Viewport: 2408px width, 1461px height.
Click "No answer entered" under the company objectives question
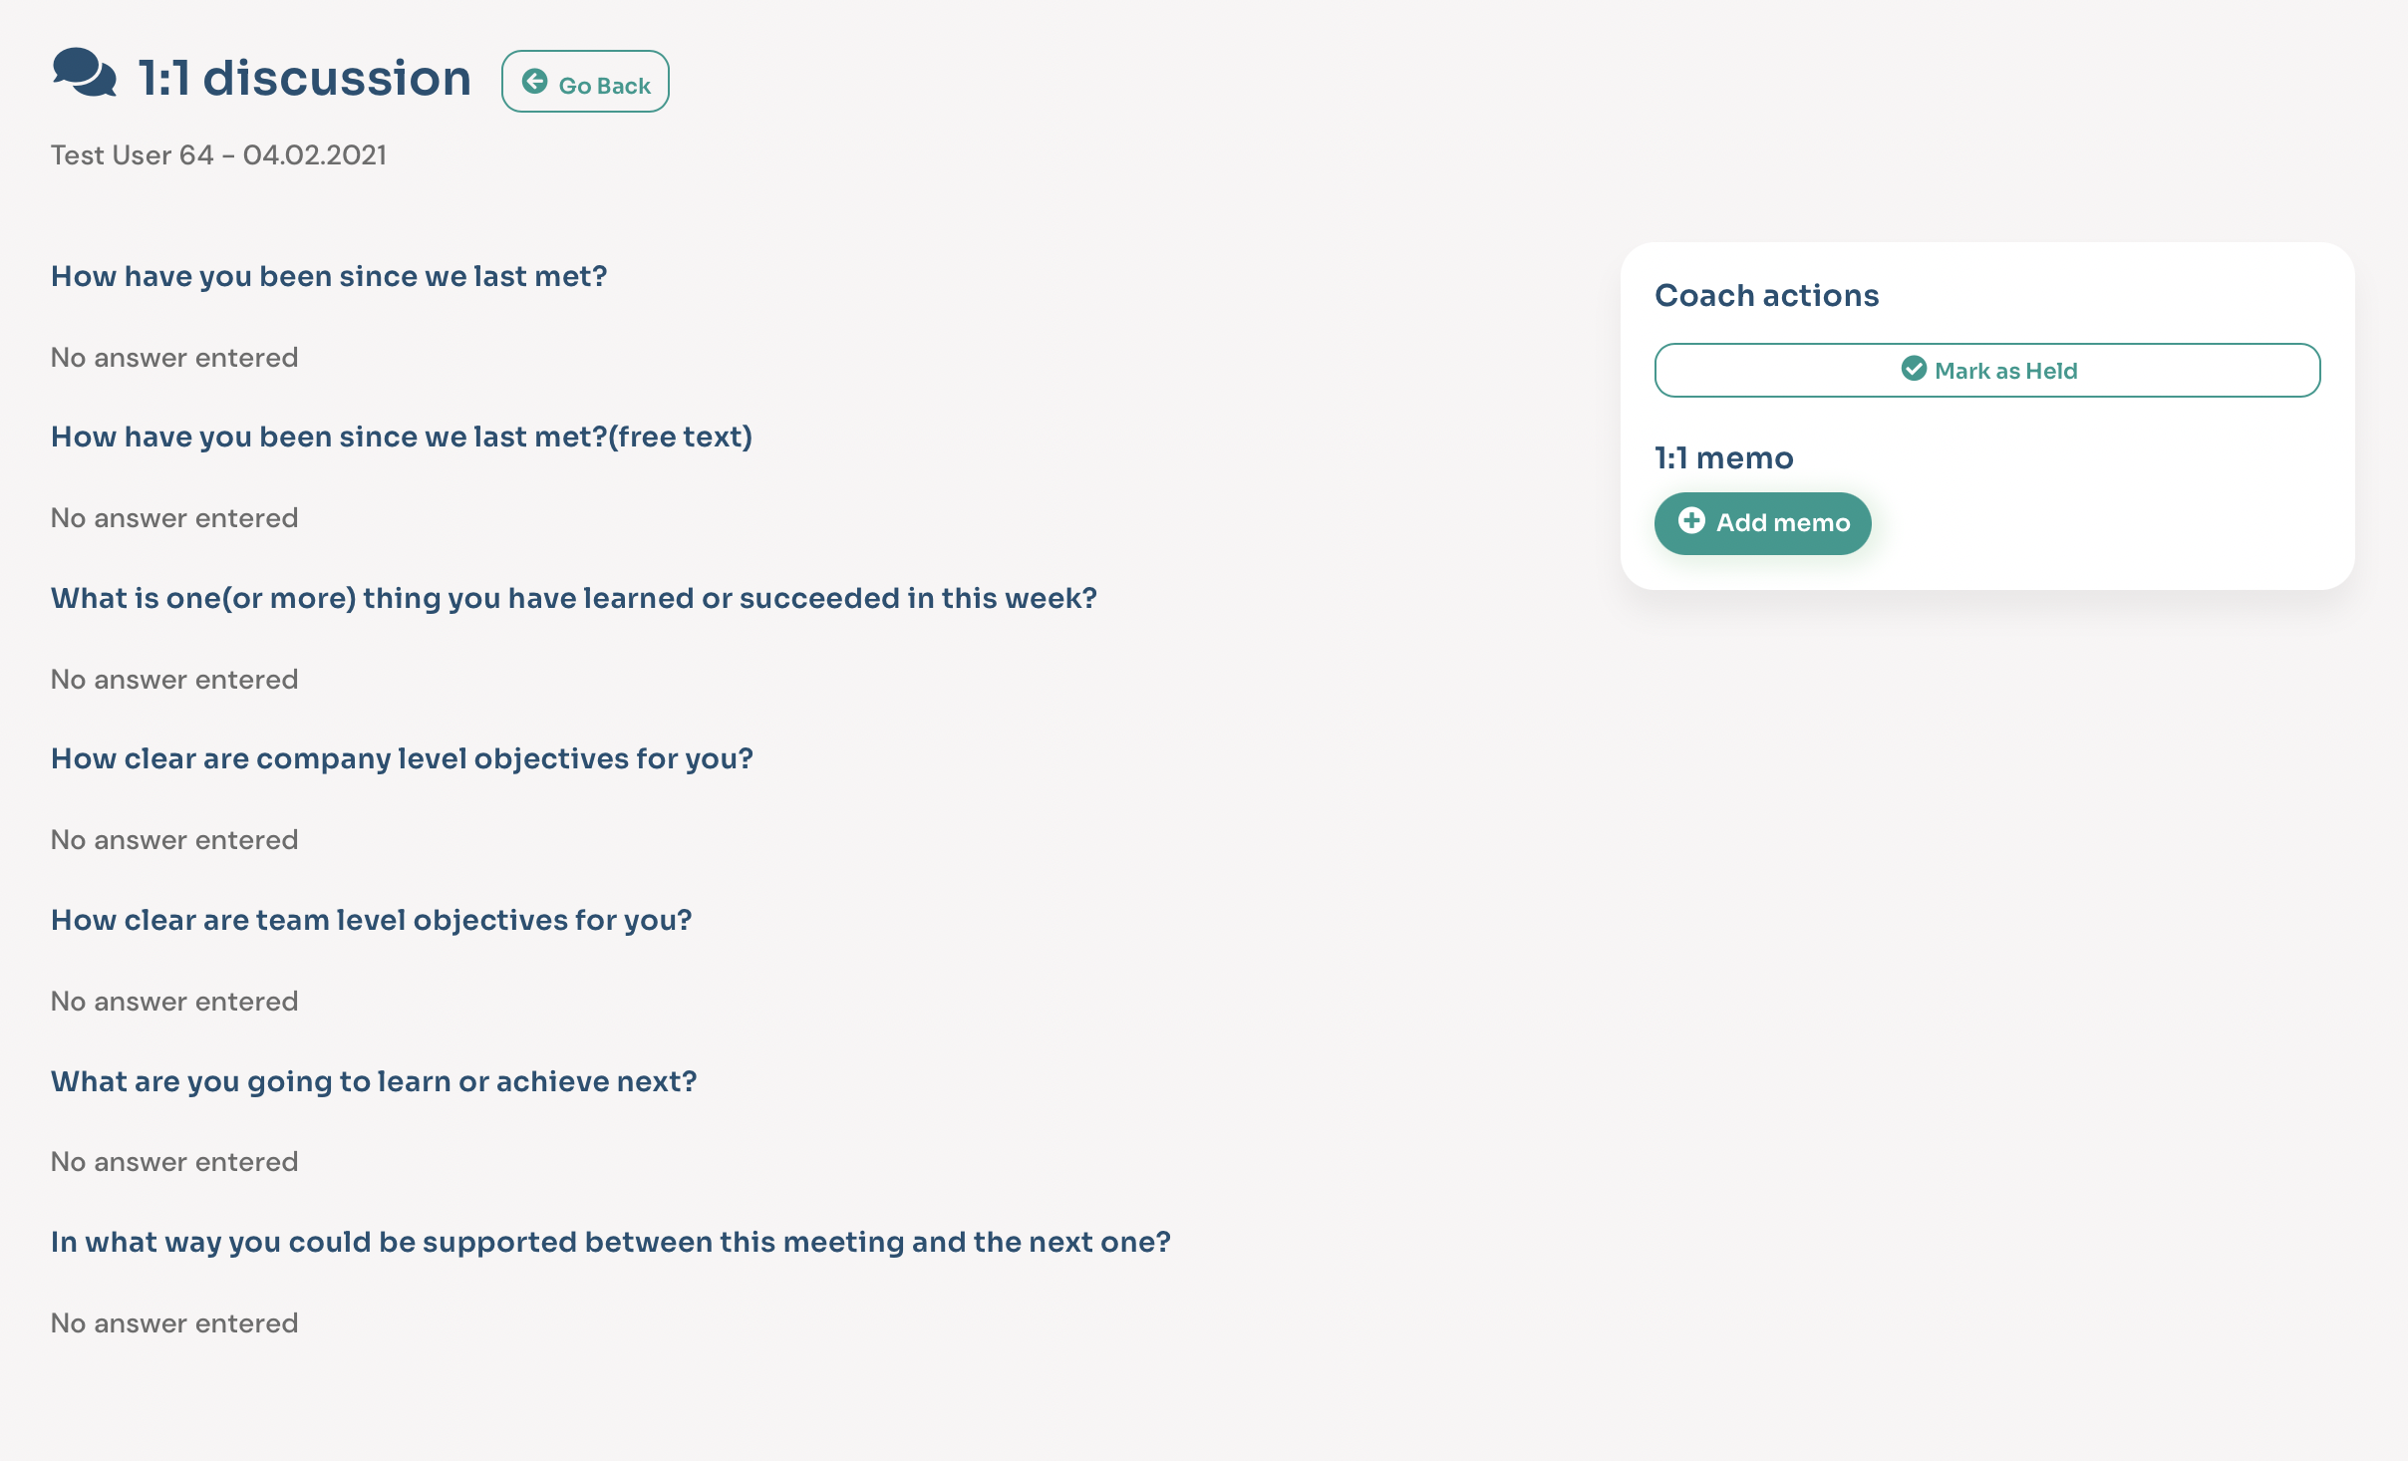tap(174, 840)
